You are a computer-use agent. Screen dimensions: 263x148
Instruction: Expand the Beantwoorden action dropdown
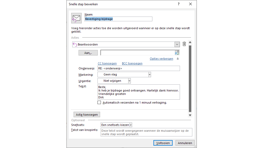tap(177, 44)
